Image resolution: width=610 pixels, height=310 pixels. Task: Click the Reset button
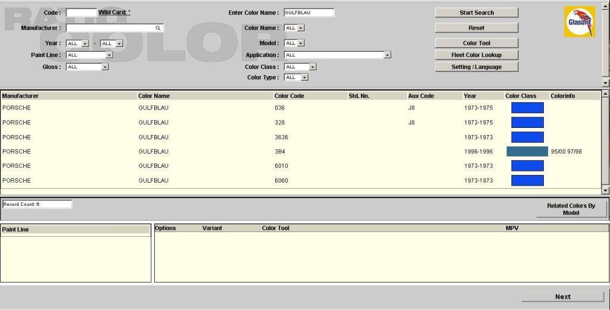(x=477, y=28)
